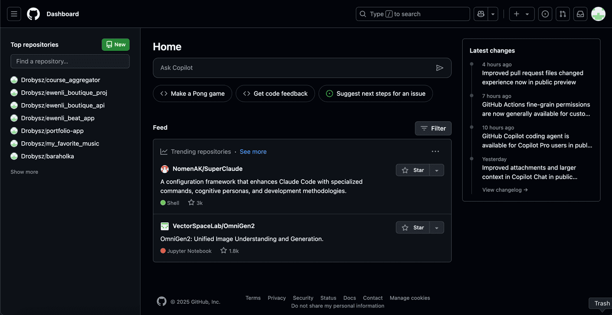Image resolution: width=612 pixels, height=315 pixels.
Task: Expand the SuperClaude star lists dropdown
Action: pyautogui.click(x=437, y=170)
